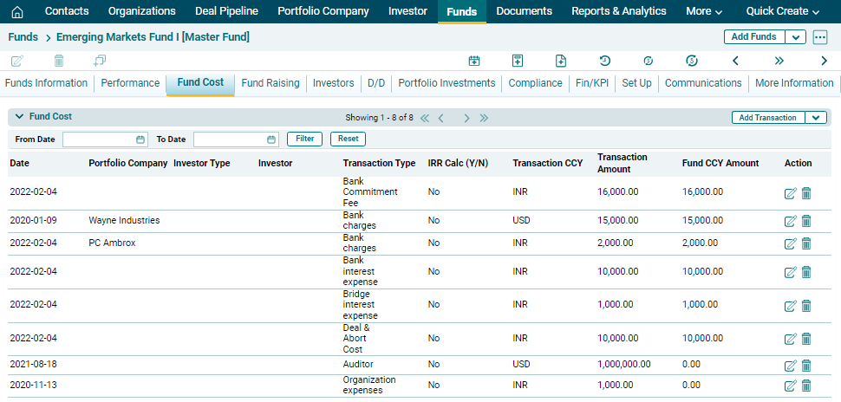Edit the Wayne Industries bank charges row
Image resolution: width=841 pixels, height=402 pixels.
tap(790, 221)
